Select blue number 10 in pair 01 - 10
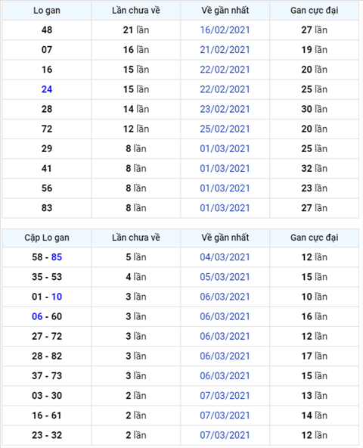 coord(57,297)
